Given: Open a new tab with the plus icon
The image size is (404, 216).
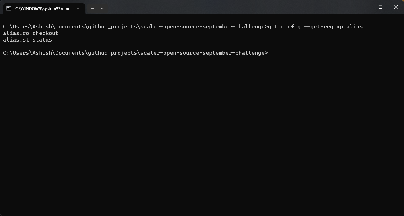Looking at the screenshot, I should coord(92,8).
